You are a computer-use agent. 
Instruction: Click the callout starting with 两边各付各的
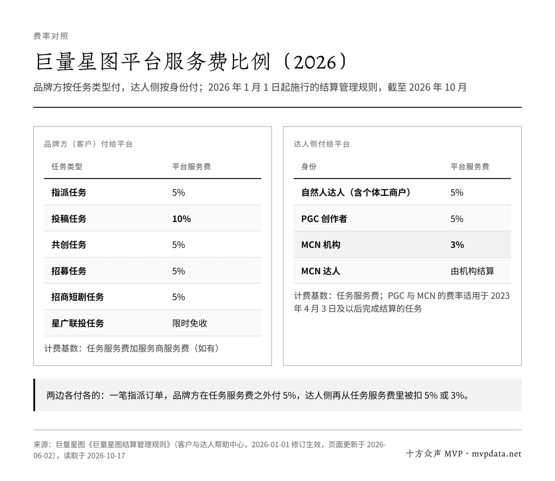click(x=277, y=395)
